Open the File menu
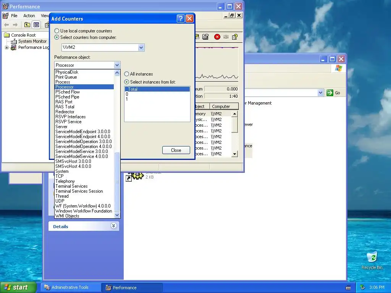Viewport: 391px width, 293px height. pos(14,16)
